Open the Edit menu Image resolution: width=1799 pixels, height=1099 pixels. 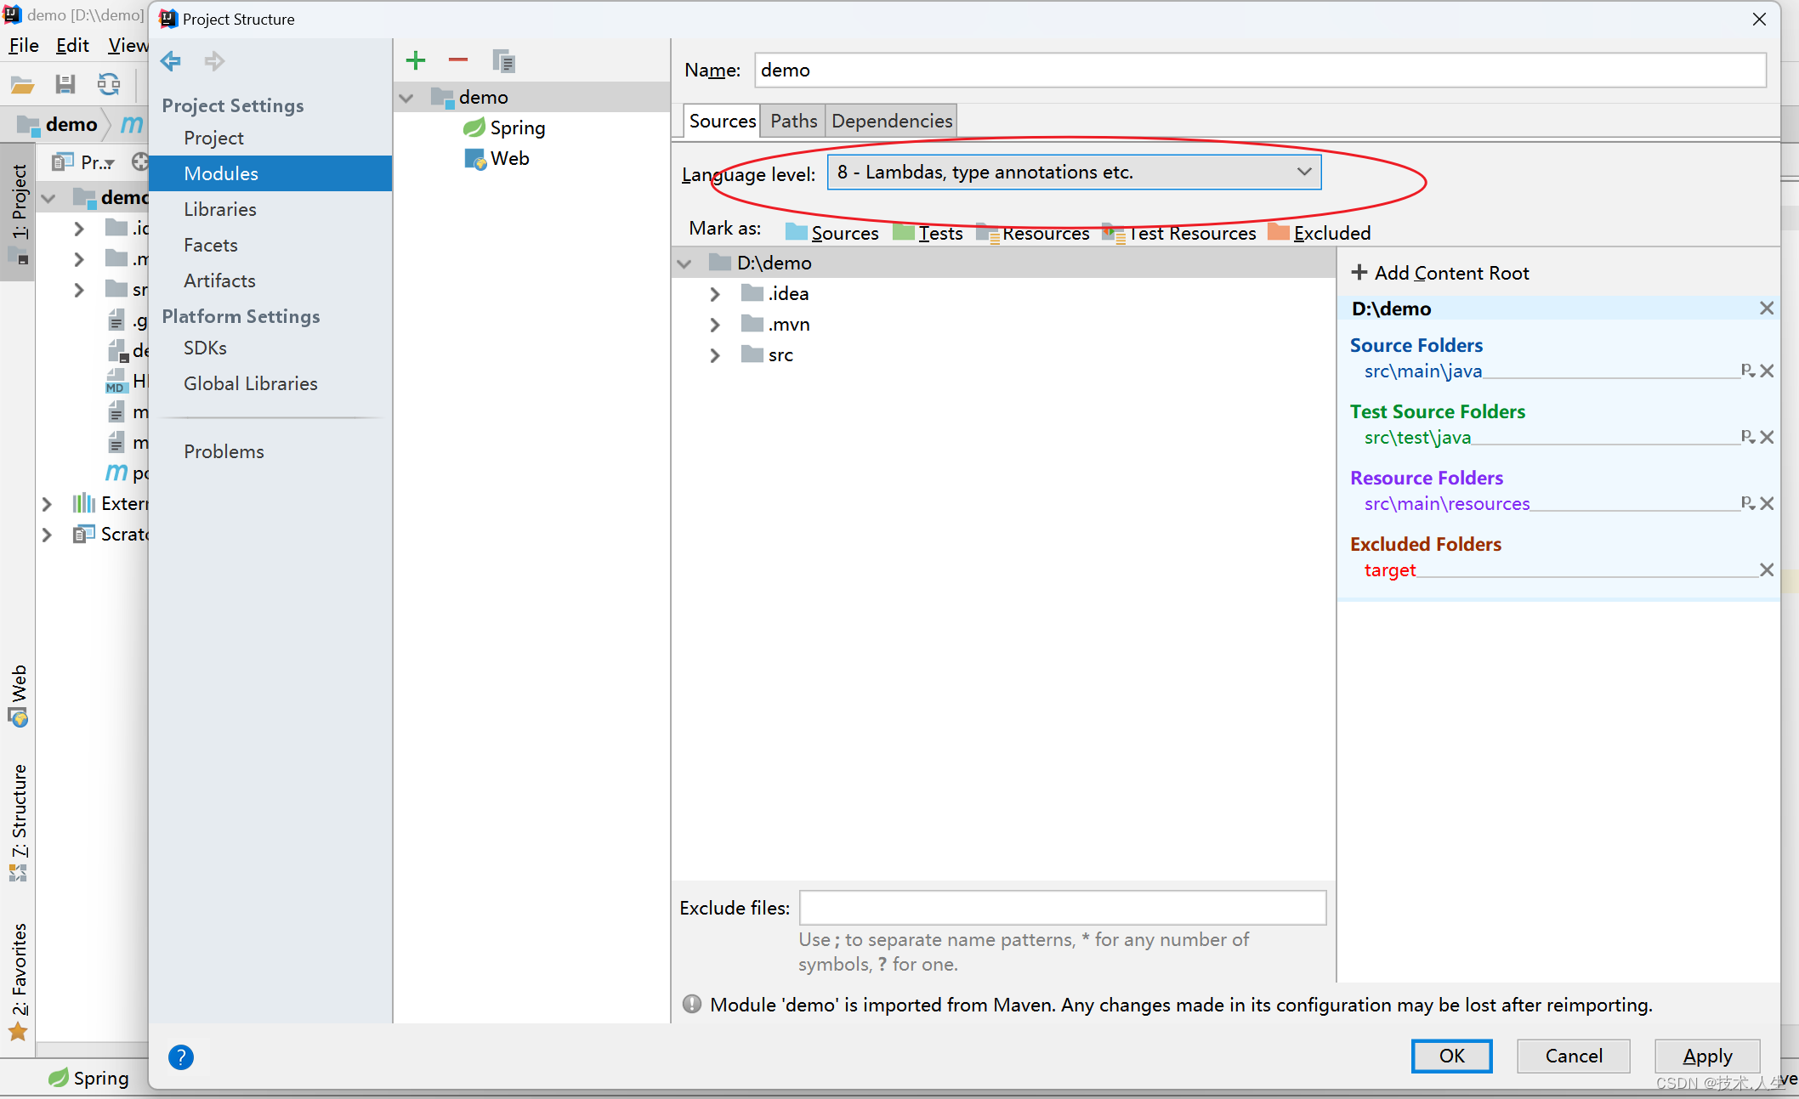tap(72, 45)
